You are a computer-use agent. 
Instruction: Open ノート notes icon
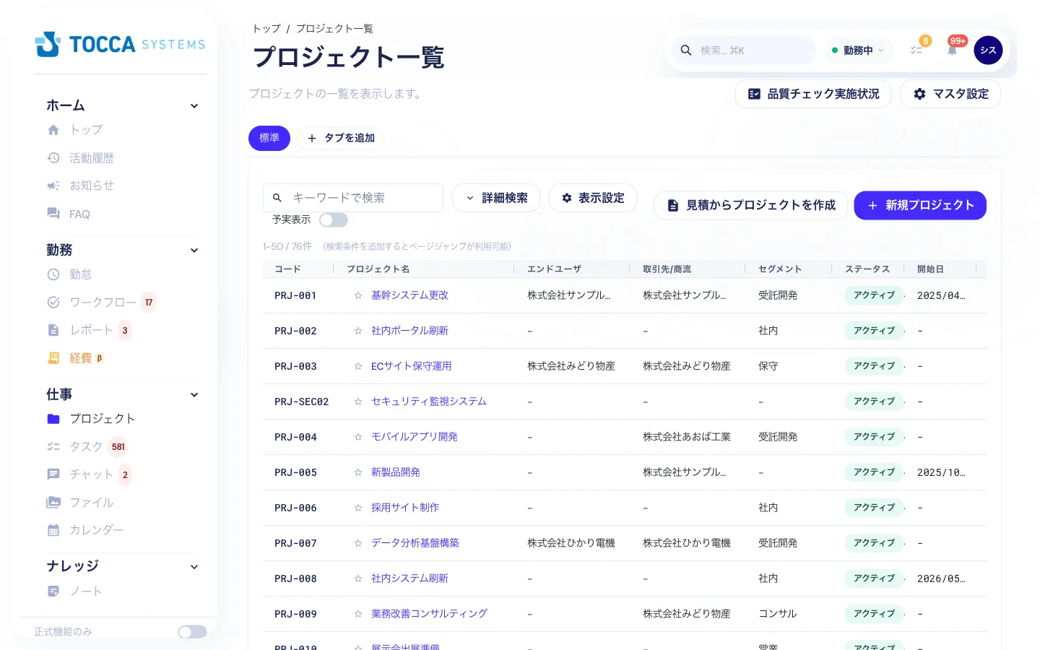click(x=53, y=591)
